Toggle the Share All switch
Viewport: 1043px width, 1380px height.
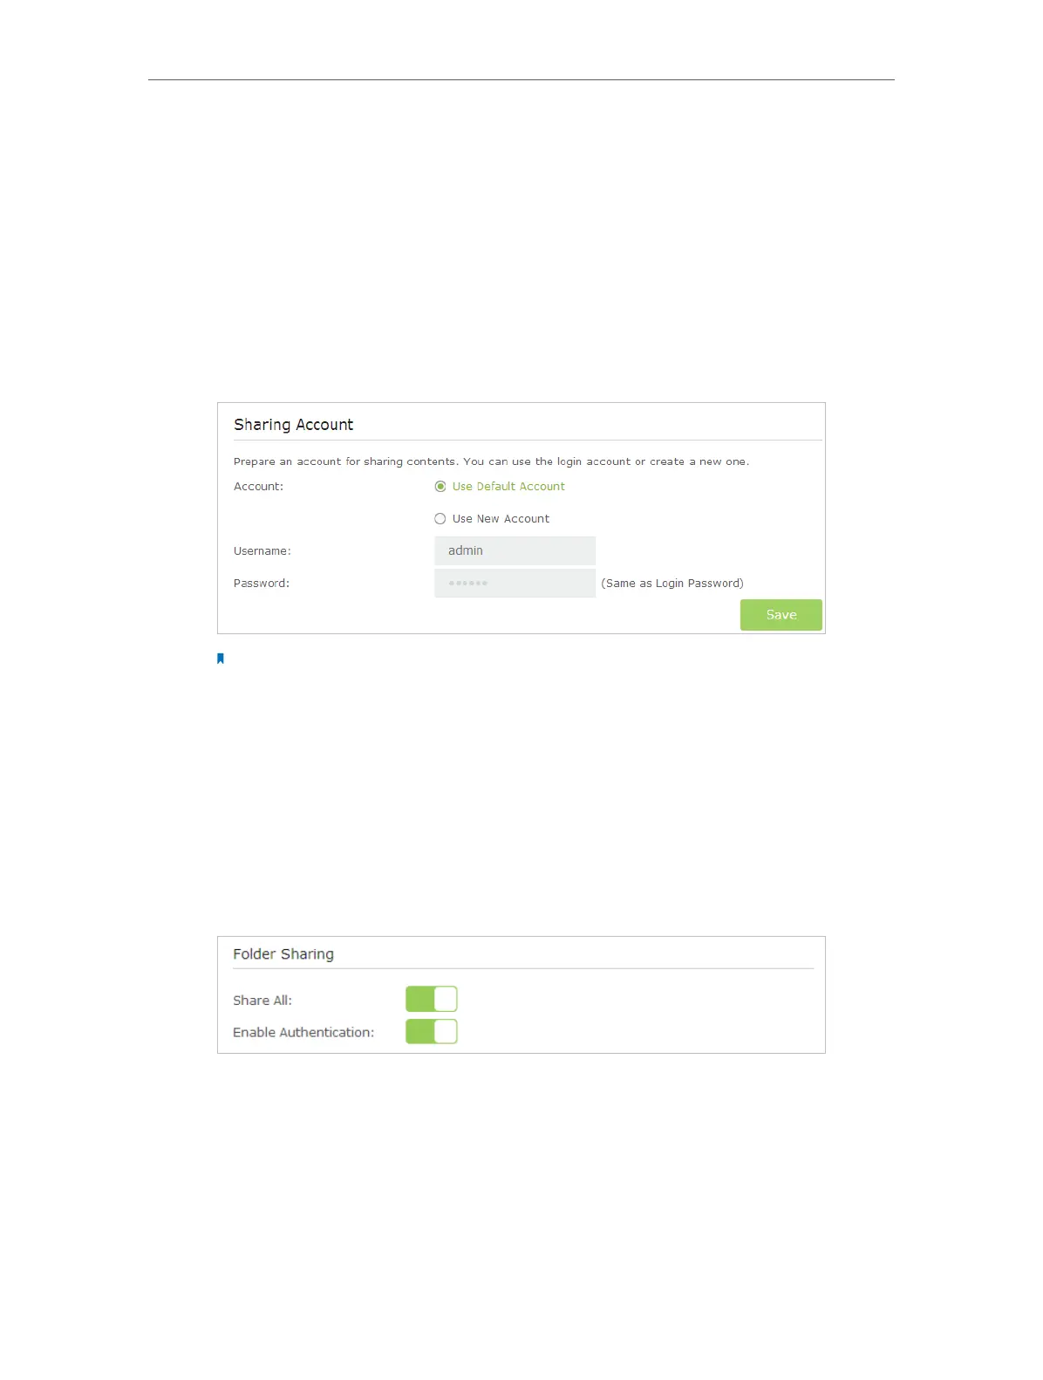(x=432, y=999)
